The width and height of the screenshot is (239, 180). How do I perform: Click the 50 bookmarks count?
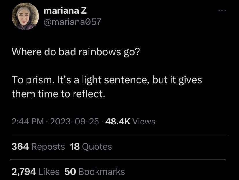coord(70,172)
